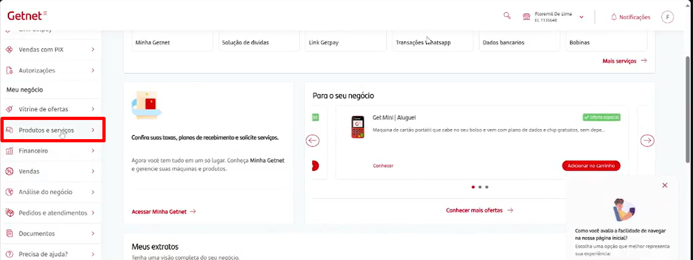Expand Precisa de ajuda chevron
Screen dimensions: 693x260
pyautogui.click(x=93, y=254)
